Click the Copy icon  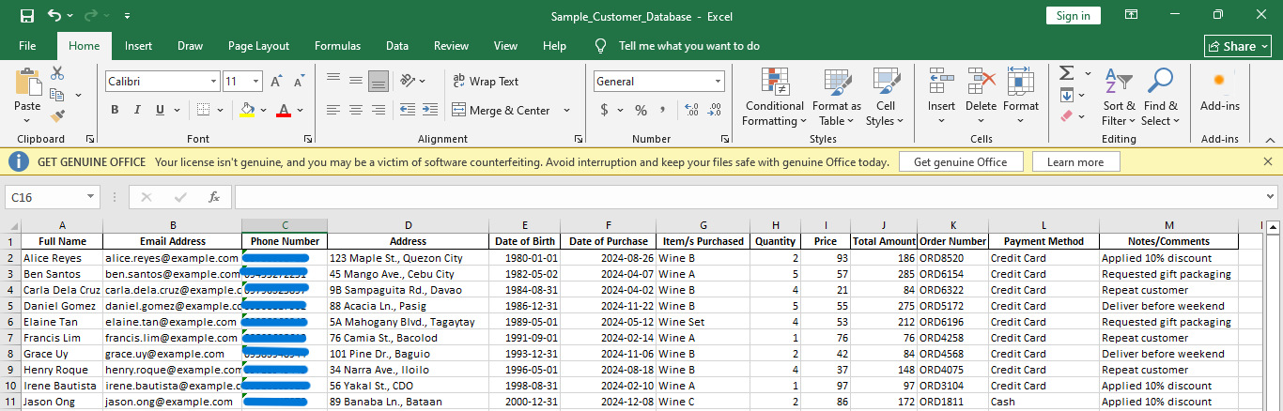[x=56, y=95]
